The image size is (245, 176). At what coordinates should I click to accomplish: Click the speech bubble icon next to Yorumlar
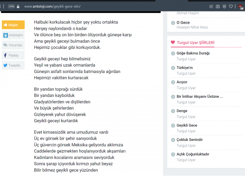click(x=5, y=45)
